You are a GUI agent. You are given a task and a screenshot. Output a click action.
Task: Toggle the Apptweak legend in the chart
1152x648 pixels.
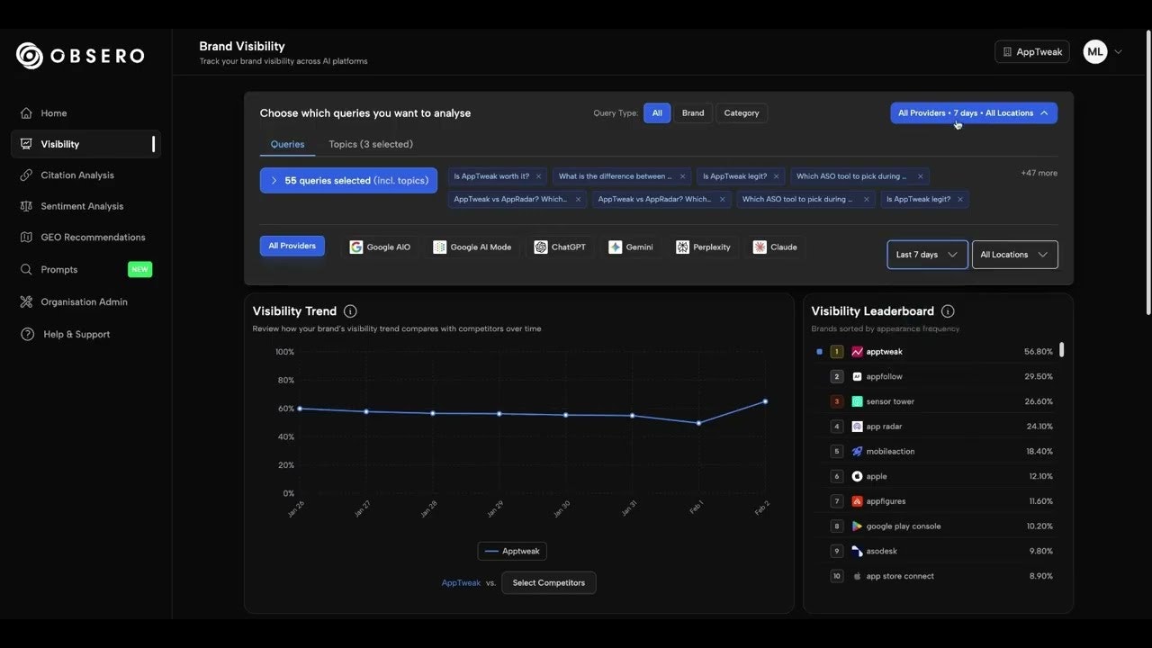(x=512, y=552)
